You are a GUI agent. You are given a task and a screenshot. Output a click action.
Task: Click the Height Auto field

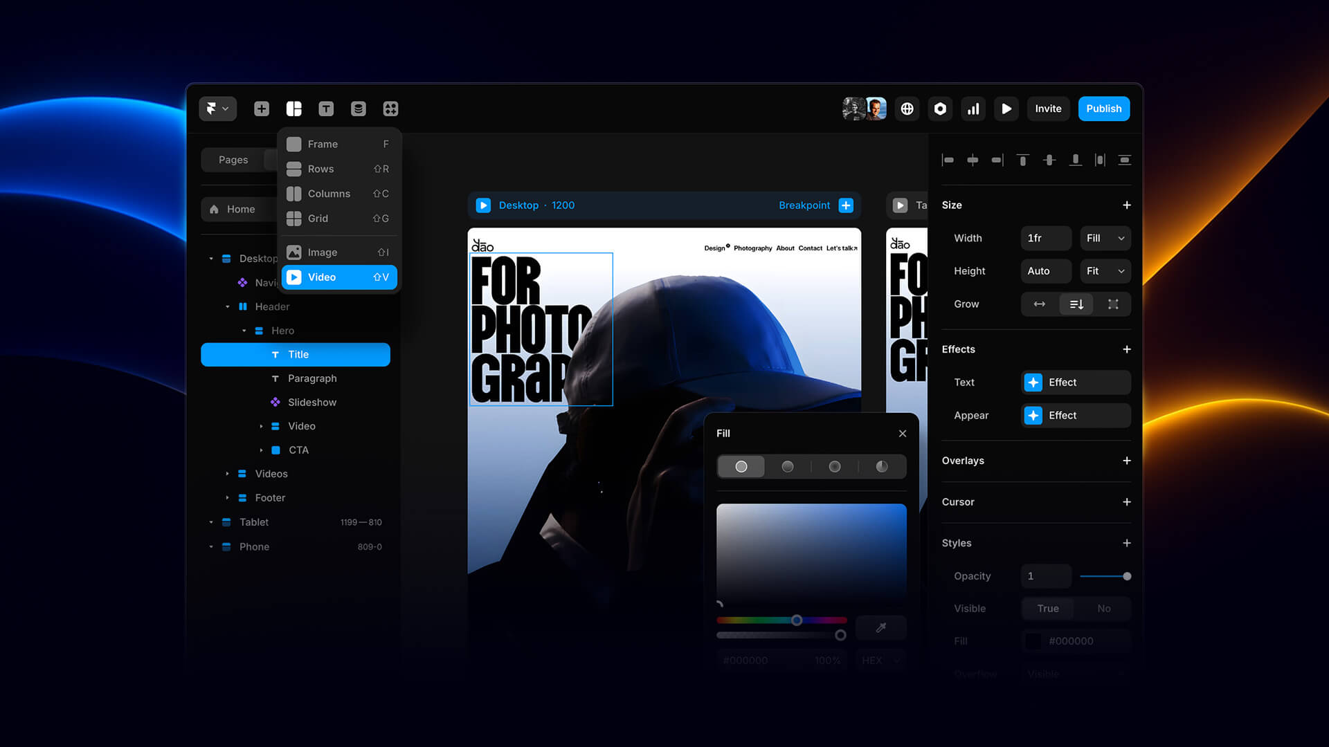click(1046, 271)
